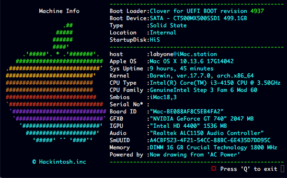Click Realtek ALC1150 Audio Controller text

[207, 133]
